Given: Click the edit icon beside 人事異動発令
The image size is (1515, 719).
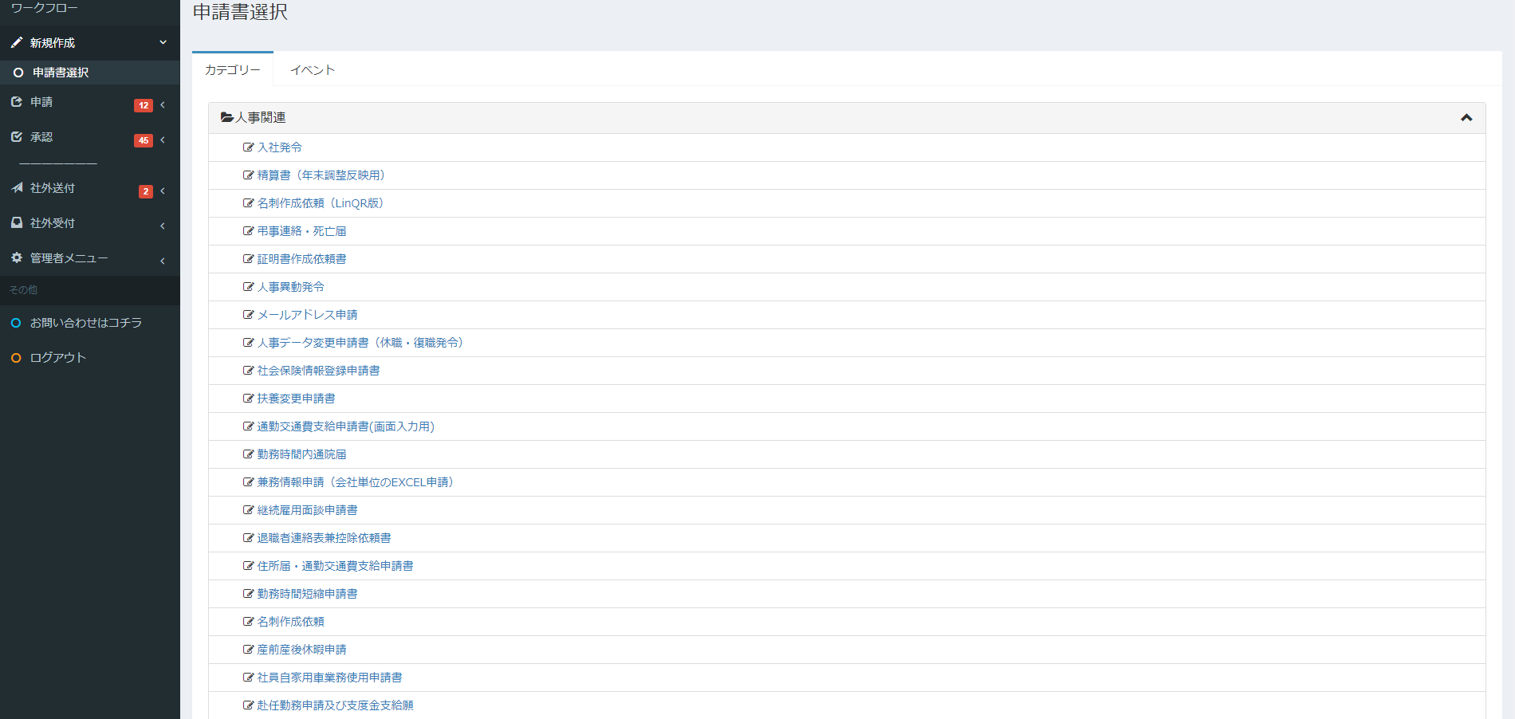Looking at the screenshot, I should tap(248, 287).
